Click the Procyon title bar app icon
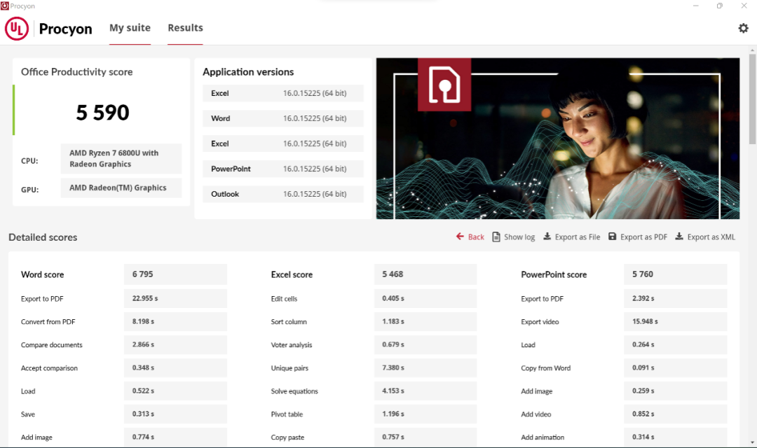This screenshot has width=757, height=448. coord(5,6)
